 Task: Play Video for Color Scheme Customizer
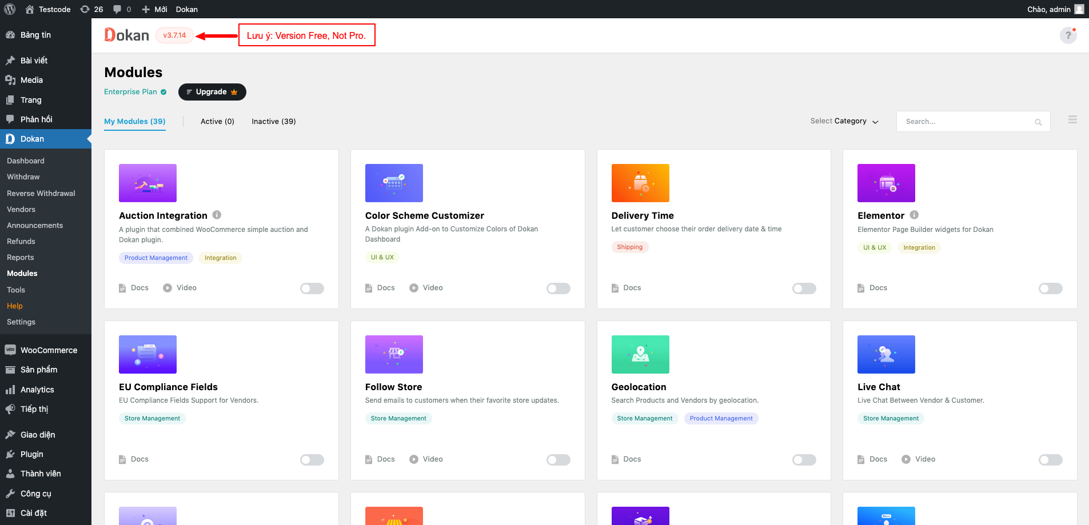[x=426, y=288]
